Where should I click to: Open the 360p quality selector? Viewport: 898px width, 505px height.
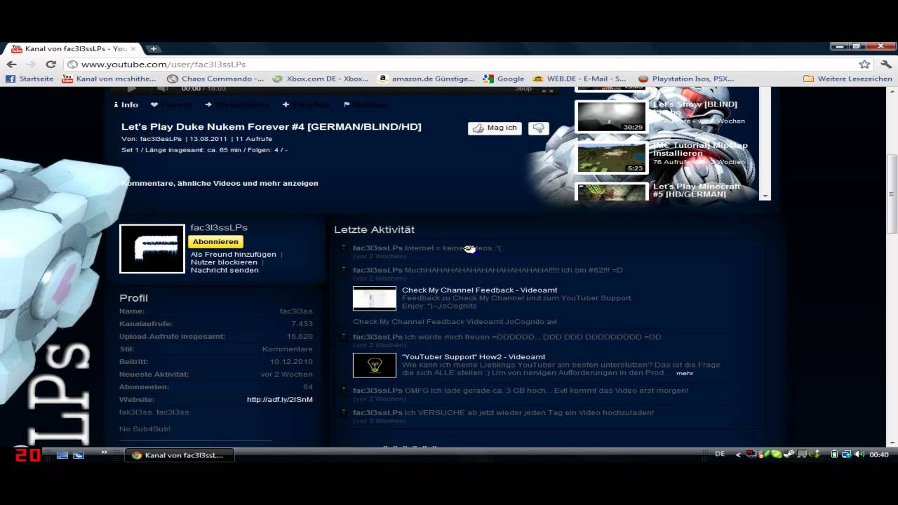pos(523,88)
